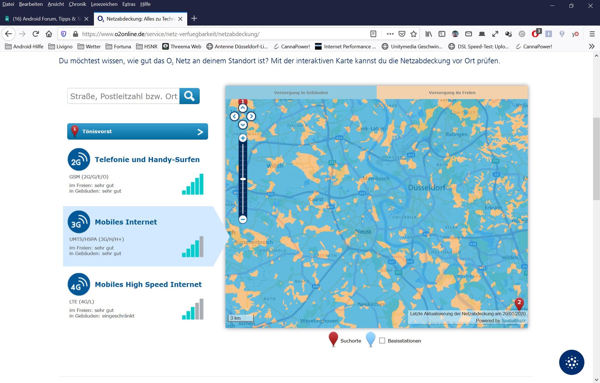
Task: Pan the map up with the arrow
Action: [x=243, y=108]
